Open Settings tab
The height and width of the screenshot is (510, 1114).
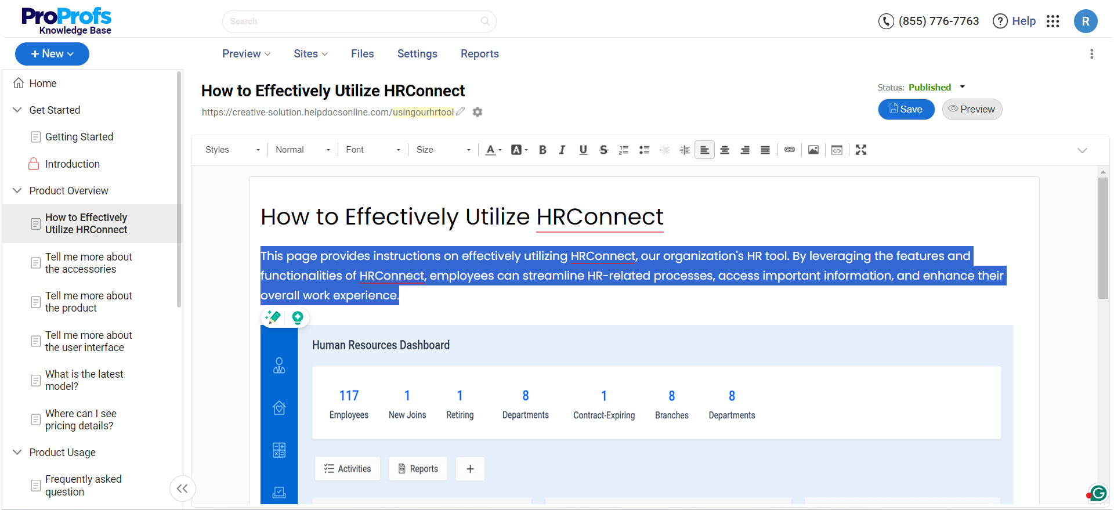click(417, 54)
